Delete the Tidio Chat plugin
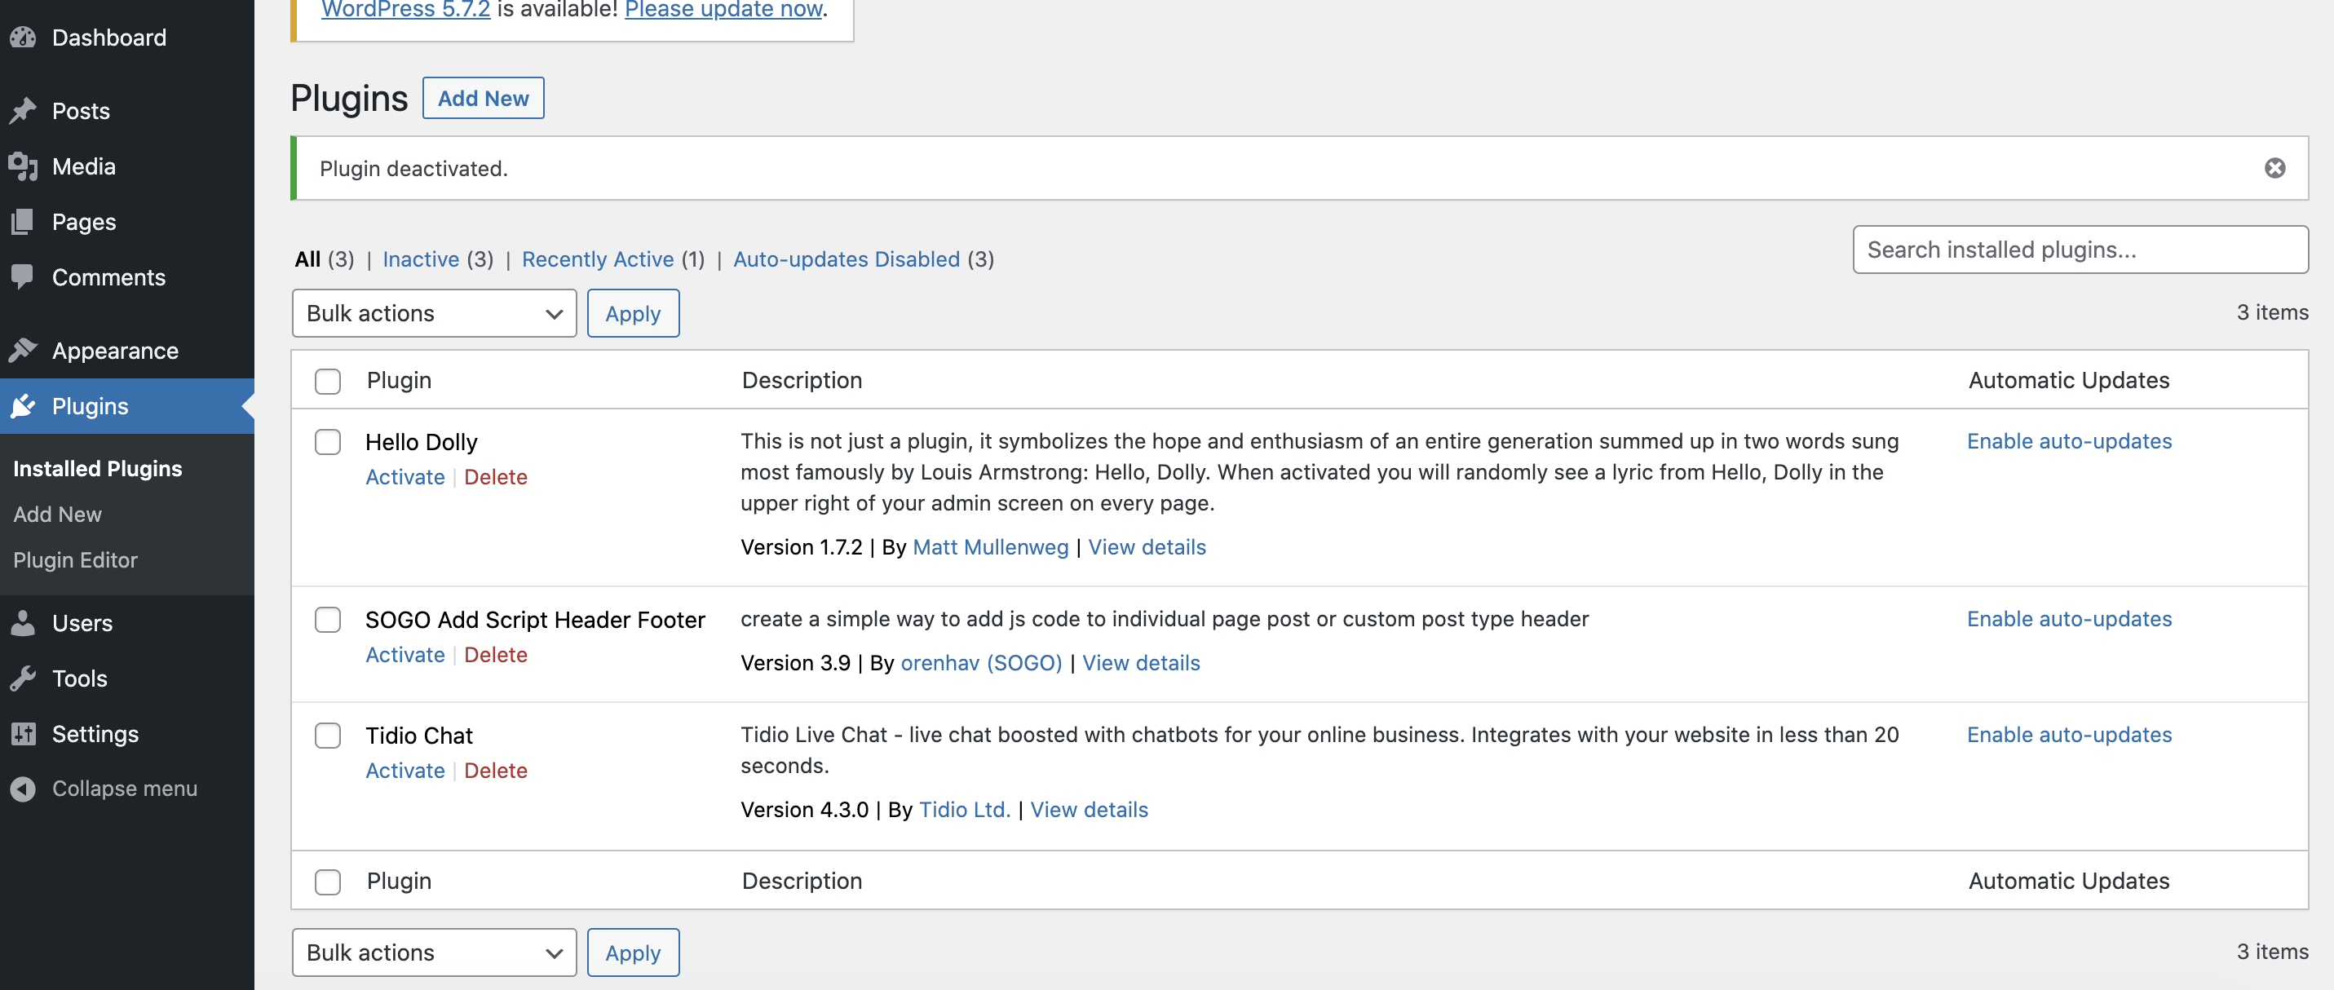Image resolution: width=2334 pixels, height=990 pixels. pyautogui.click(x=496, y=770)
